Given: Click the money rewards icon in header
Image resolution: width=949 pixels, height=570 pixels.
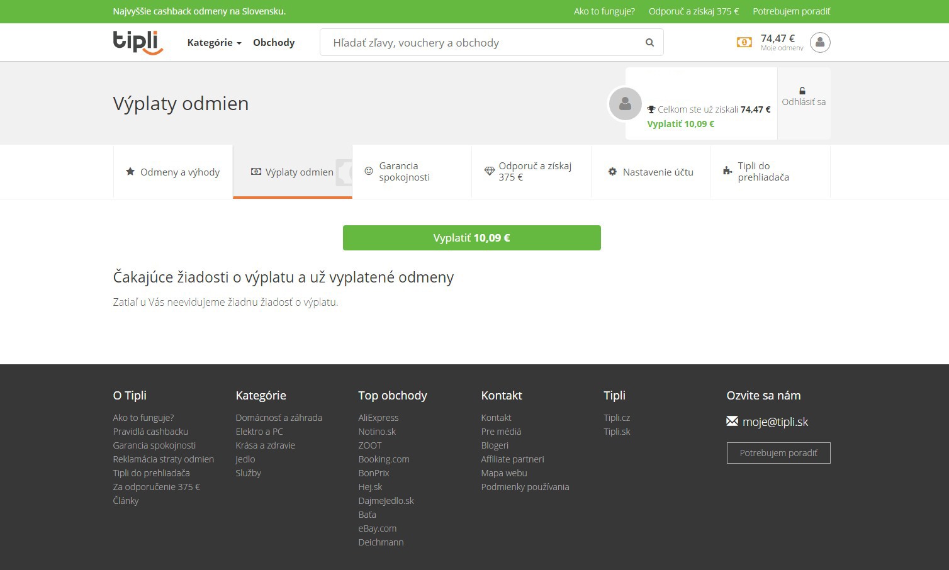Looking at the screenshot, I should point(744,42).
